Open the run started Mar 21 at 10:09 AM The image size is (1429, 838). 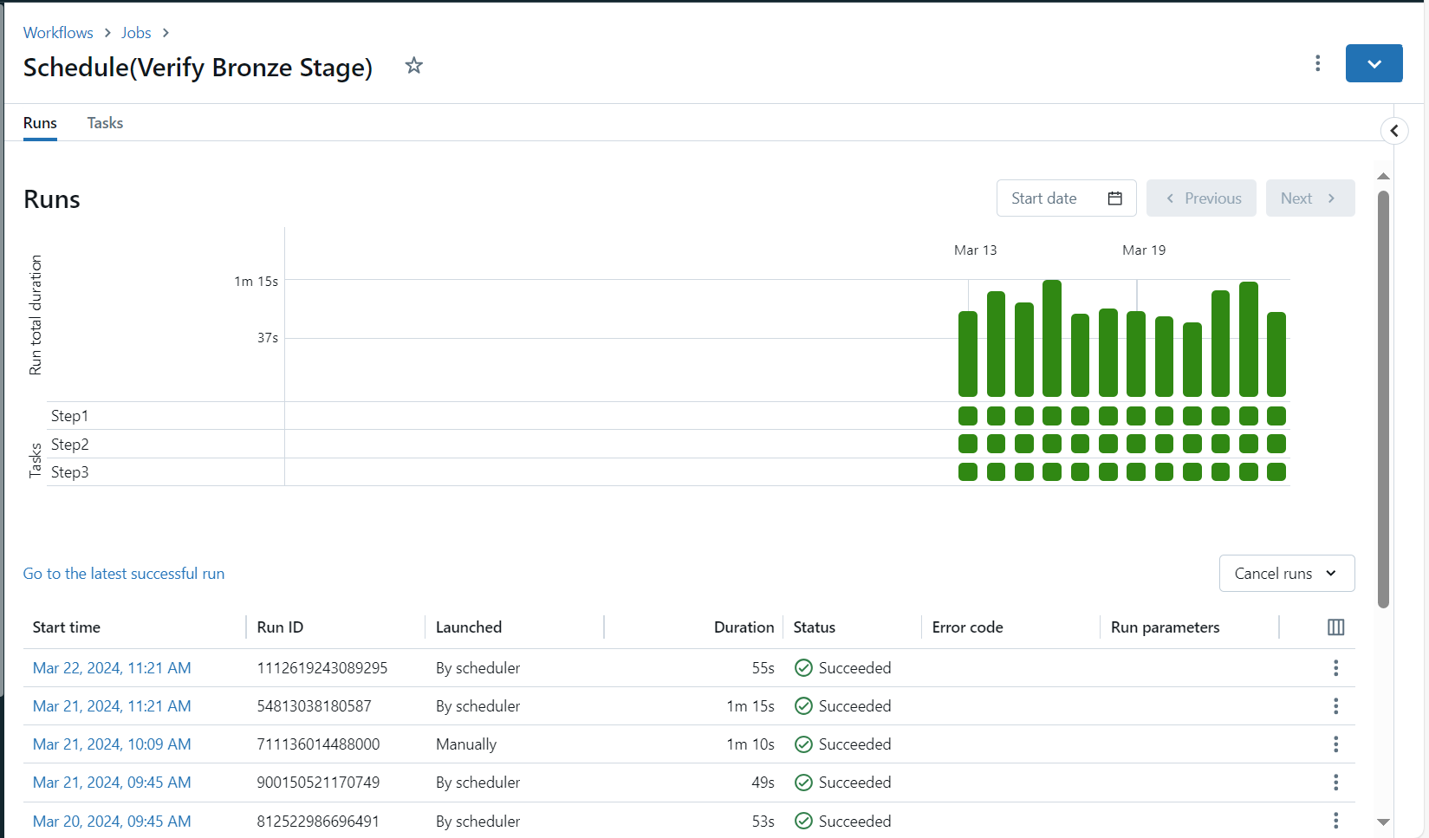pyautogui.click(x=111, y=744)
